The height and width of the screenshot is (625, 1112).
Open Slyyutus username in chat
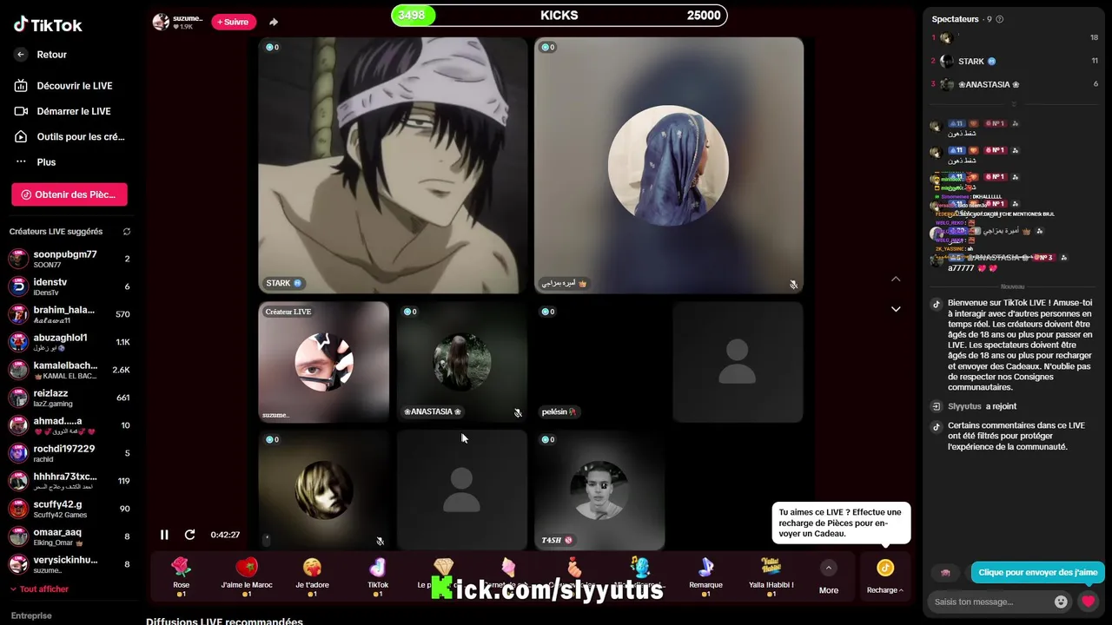click(x=964, y=406)
